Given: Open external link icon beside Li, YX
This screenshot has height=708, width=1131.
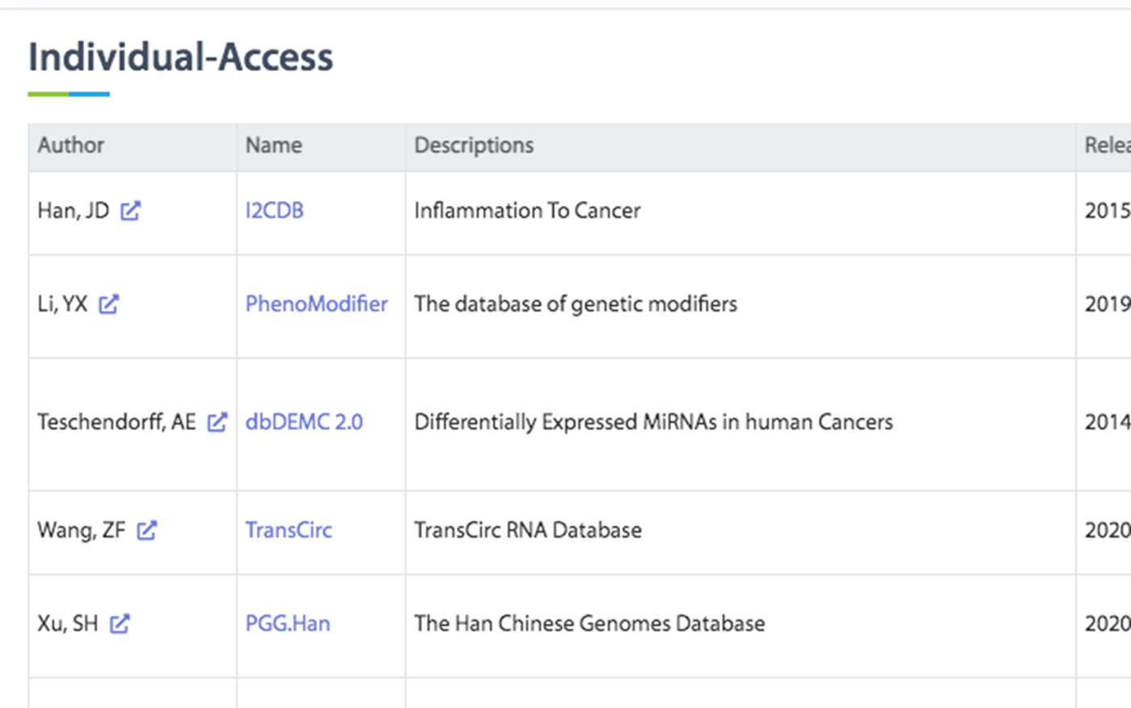Looking at the screenshot, I should pyautogui.click(x=108, y=304).
